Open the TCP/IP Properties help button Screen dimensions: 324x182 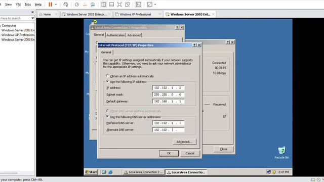coord(194,45)
